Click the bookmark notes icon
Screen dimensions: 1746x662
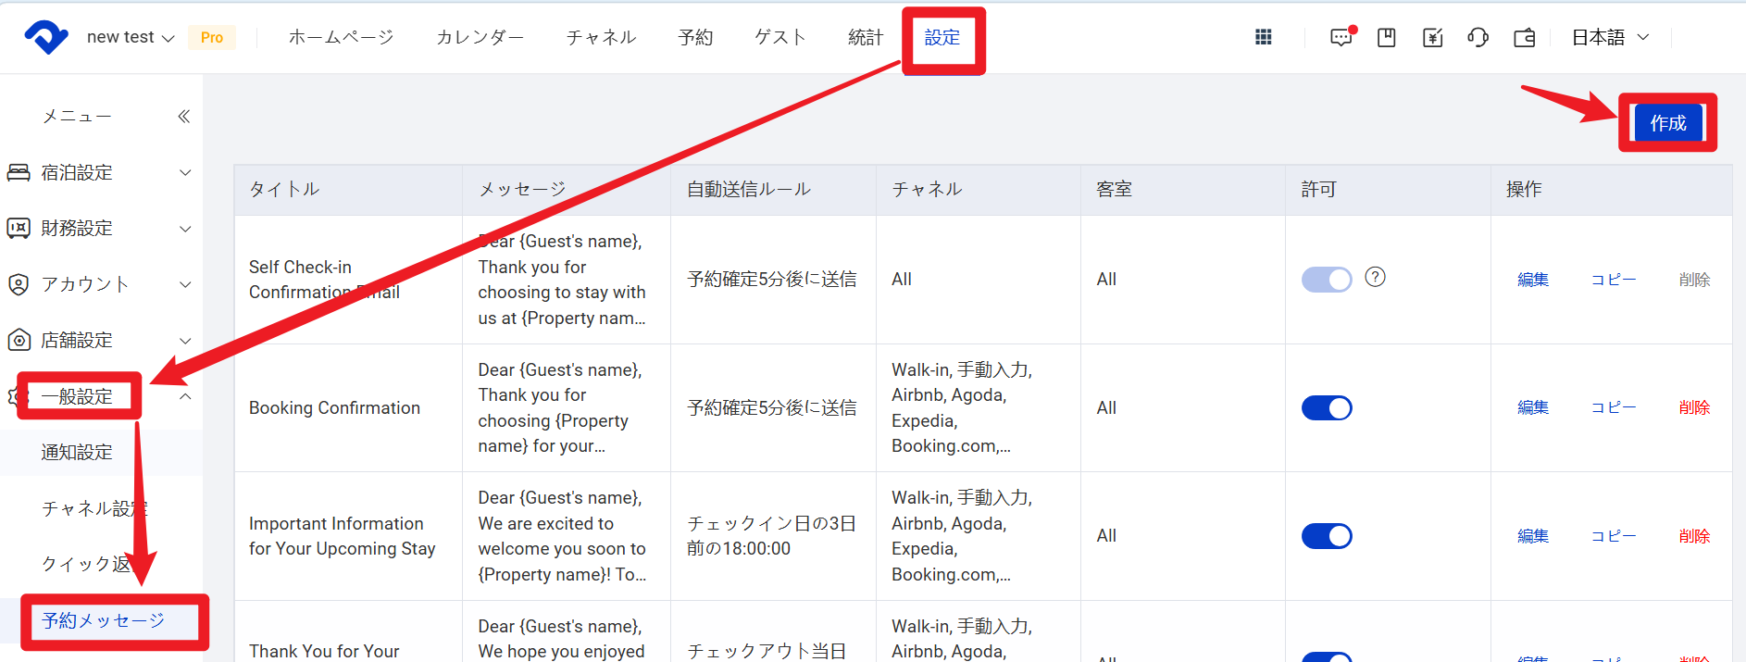click(x=1387, y=37)
